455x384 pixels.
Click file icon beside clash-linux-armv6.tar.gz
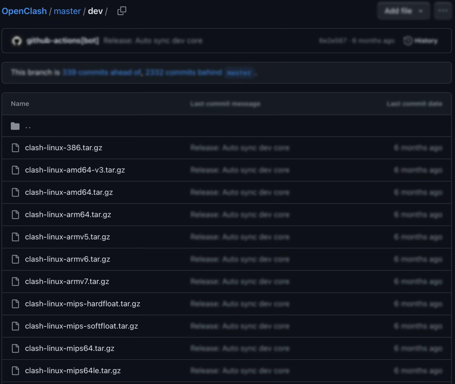[x=16, y=259]
